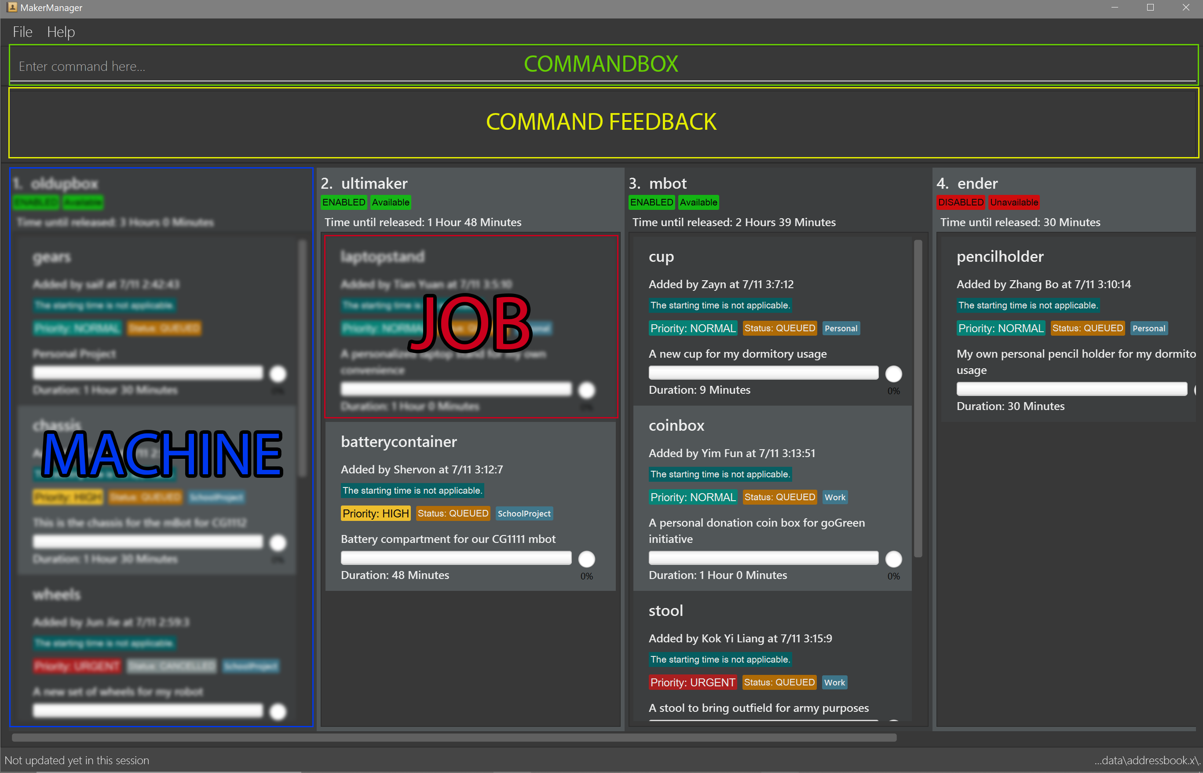
Task: Click Priority: NORMAL tag on cup job
Action: 693,328
